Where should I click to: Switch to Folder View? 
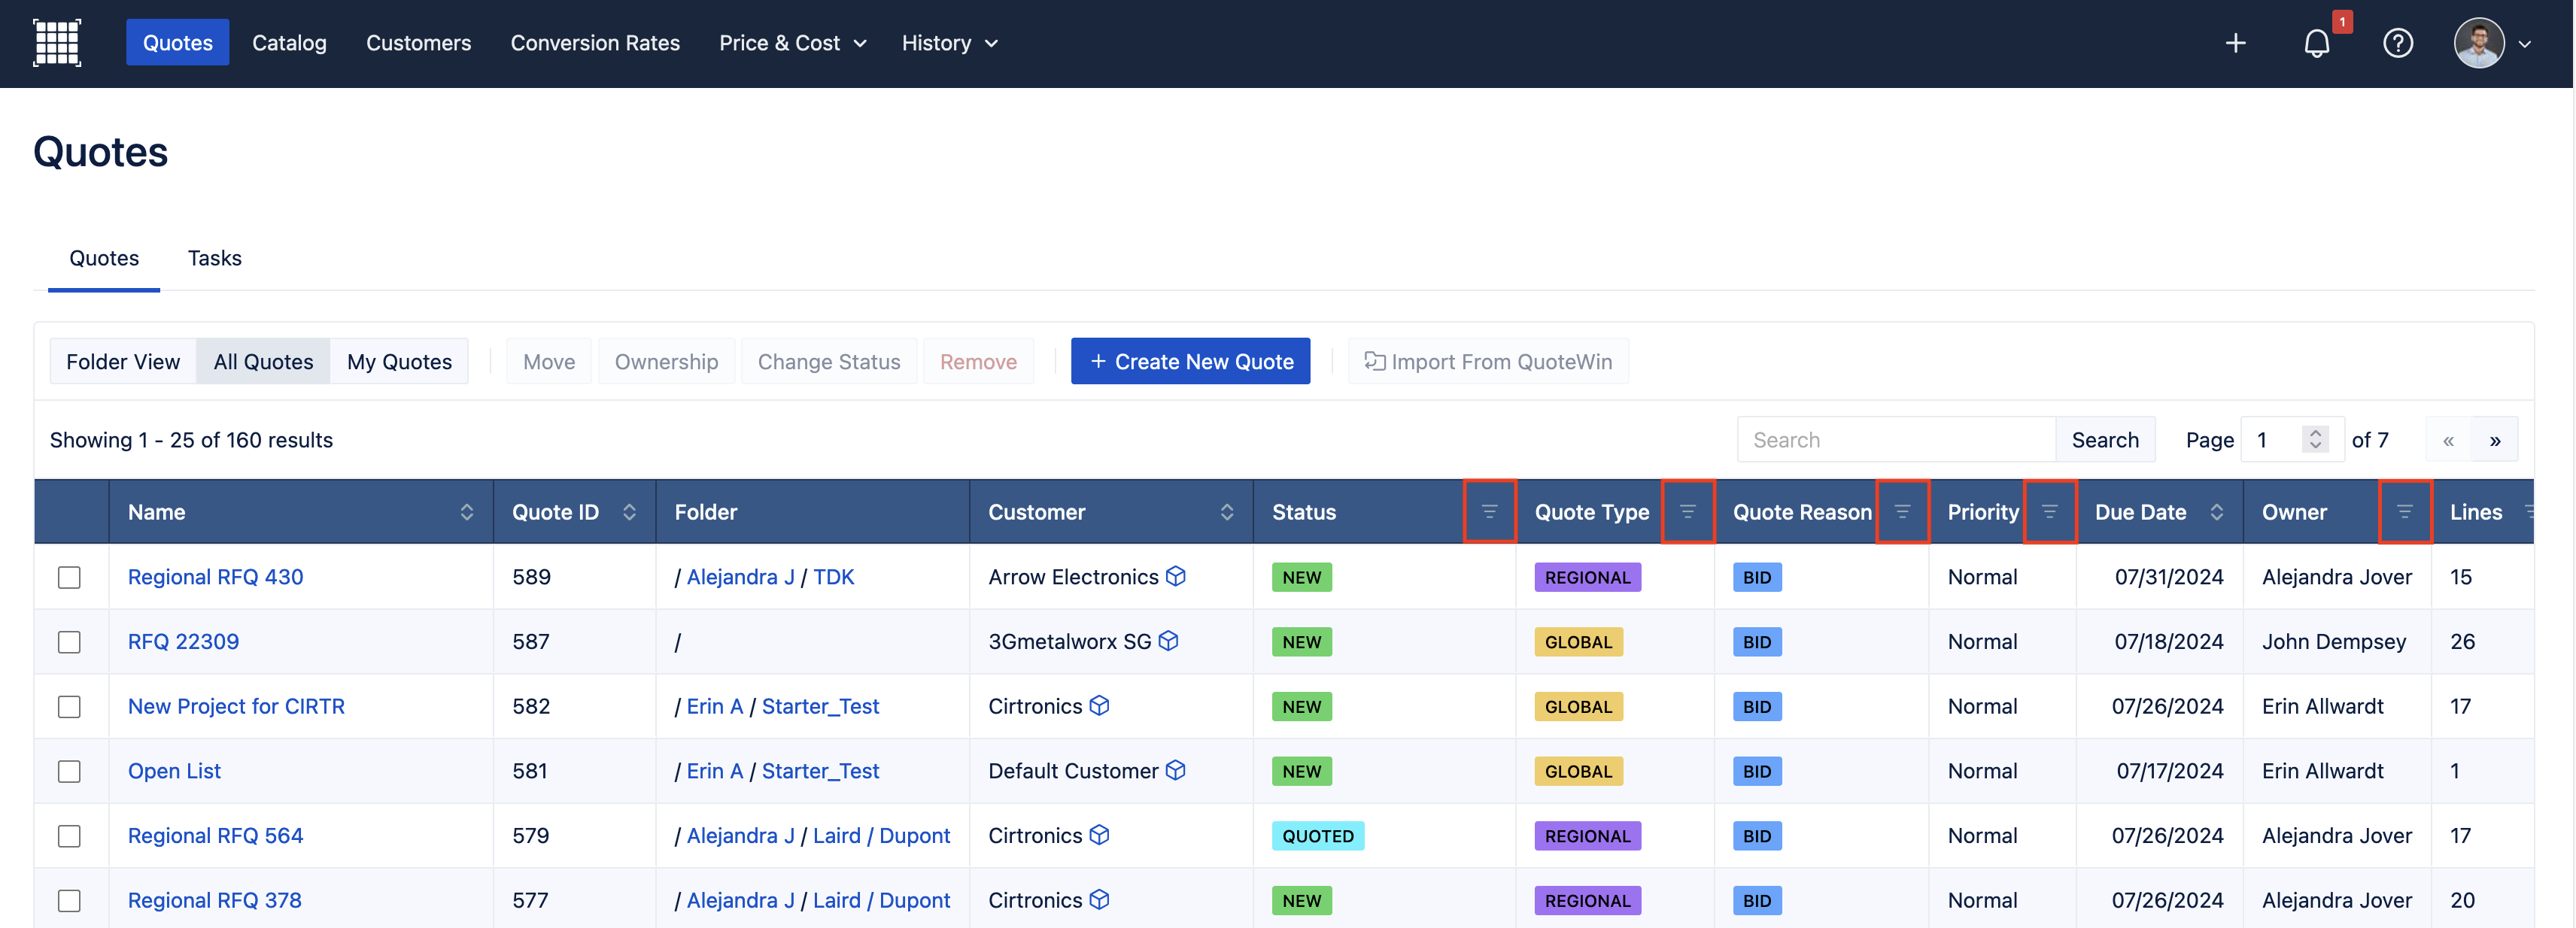[123, 361]
